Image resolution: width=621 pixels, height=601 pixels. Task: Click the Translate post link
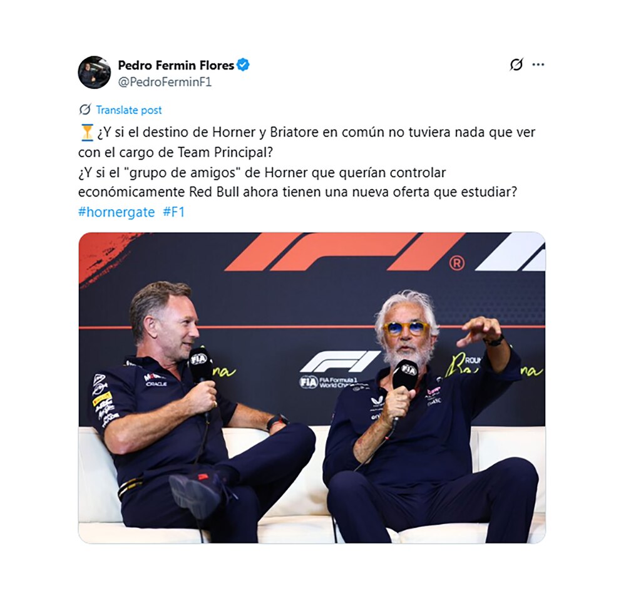coord(129,110)
